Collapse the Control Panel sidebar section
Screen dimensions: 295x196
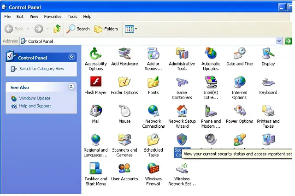71,57
